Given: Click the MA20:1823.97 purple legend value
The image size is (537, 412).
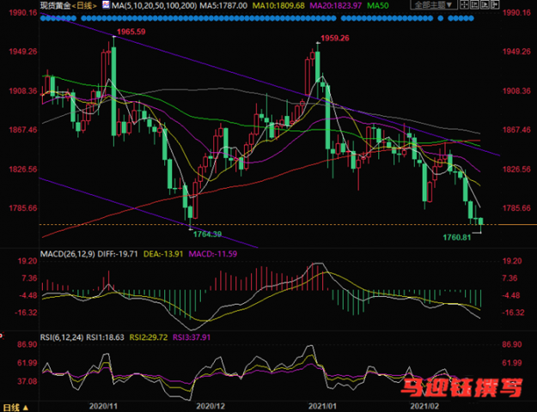Looking at the screenshot, I should (x=336, y=5).
